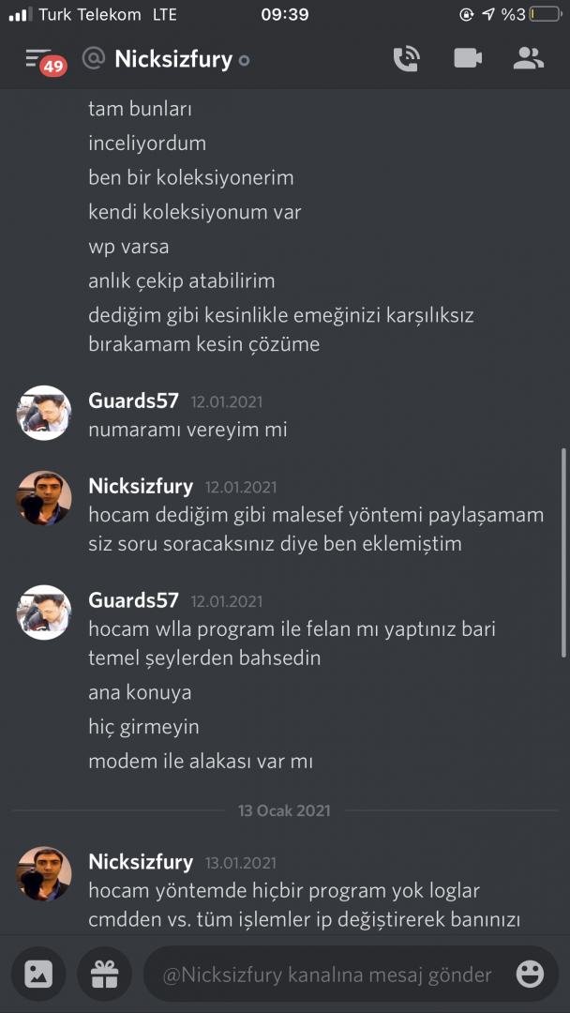Open the emoji picker
Viewport: 570px width, 1013px height.
coord(530,975)
